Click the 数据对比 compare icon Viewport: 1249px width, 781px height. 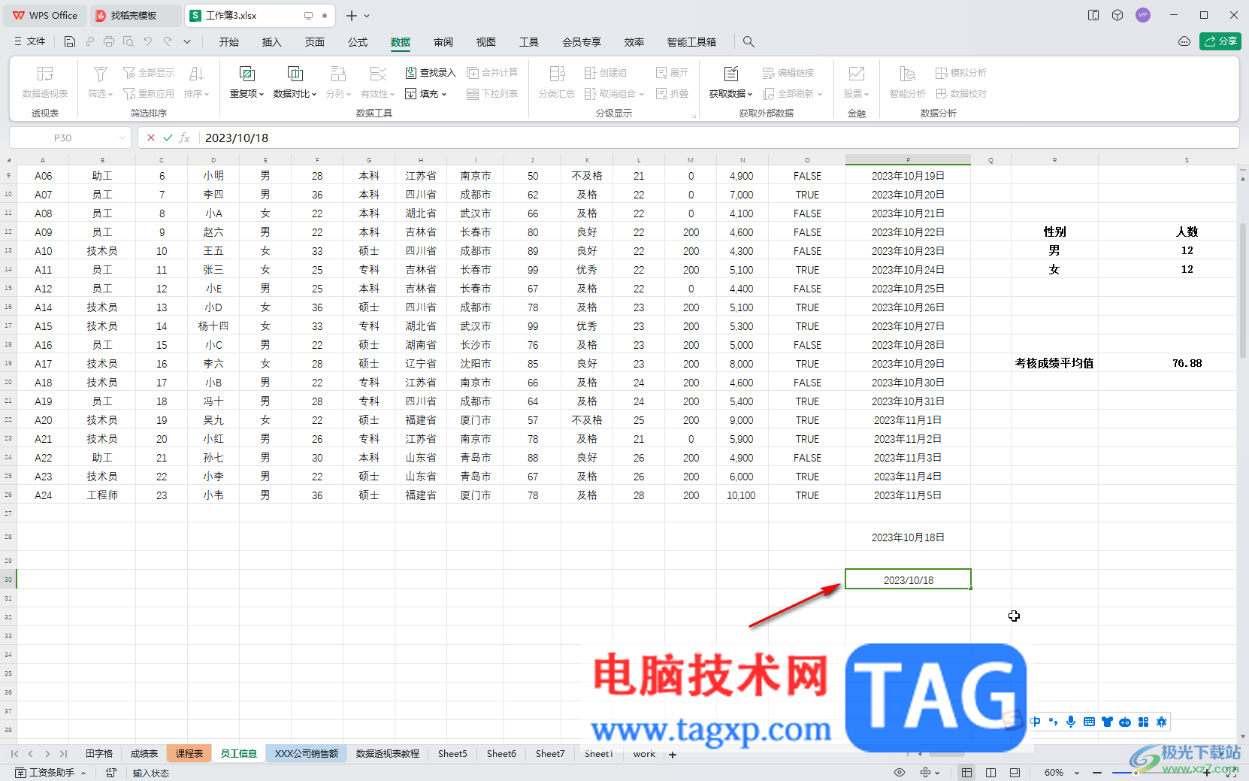click(295, 74)
